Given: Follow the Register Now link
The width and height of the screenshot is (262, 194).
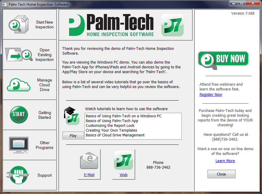Looking at the screenshot, I should [211, 95].
